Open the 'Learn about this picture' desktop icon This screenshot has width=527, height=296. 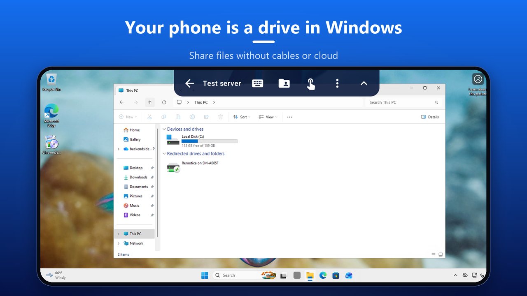[478, 84]
